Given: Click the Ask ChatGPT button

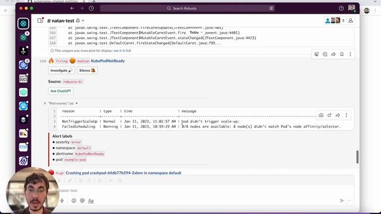Looking at the screenshot, I should 61,91.
